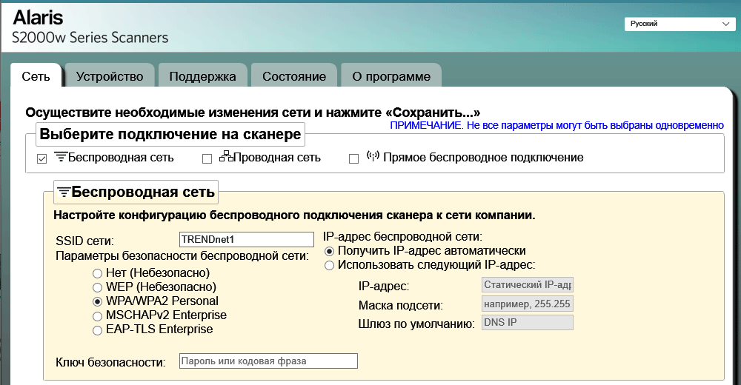Click the Маска подсети field
Screen dimensions: 741x385
click(528, 304)
